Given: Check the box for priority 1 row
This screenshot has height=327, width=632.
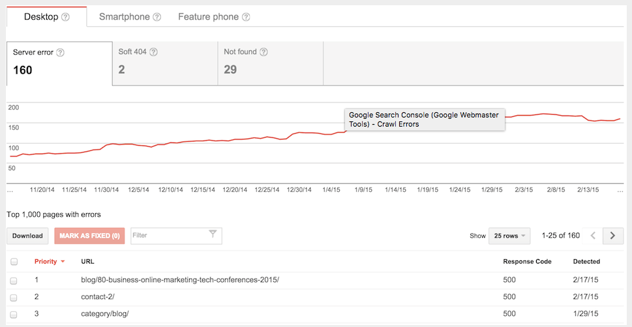Looking at the screenshot, I should click(x=14, y=281).
